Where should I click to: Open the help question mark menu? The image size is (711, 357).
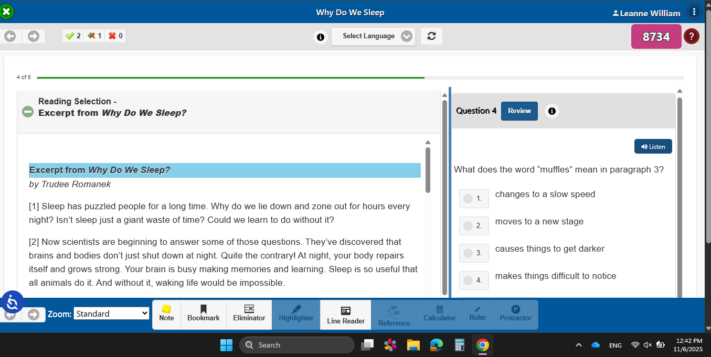[692, 36]
